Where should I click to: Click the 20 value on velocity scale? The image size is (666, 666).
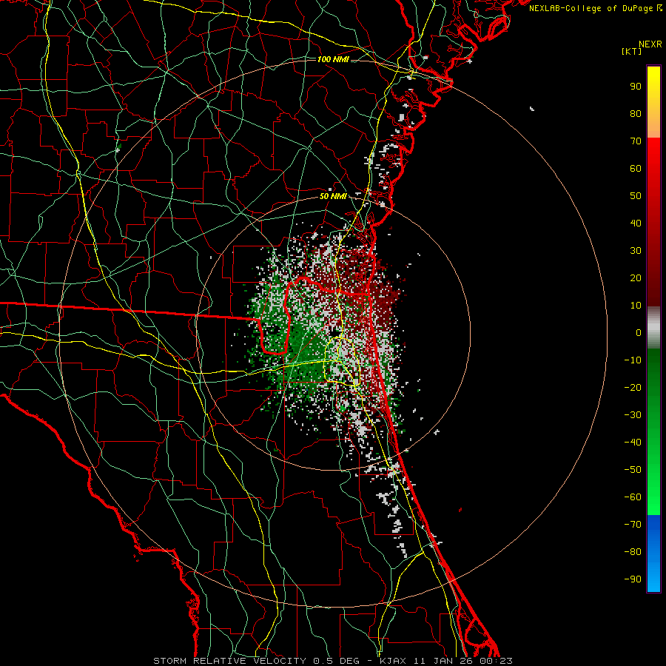click(636, 277)
